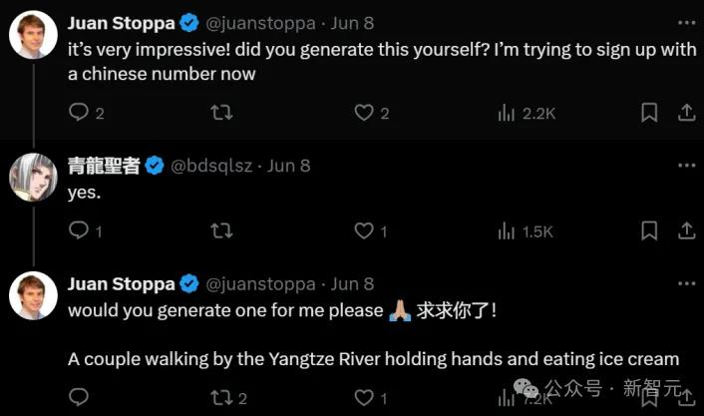Open the Jun 8 timestamp on 'yes.' tweet

pyautogui.click(x=289, y=166)
